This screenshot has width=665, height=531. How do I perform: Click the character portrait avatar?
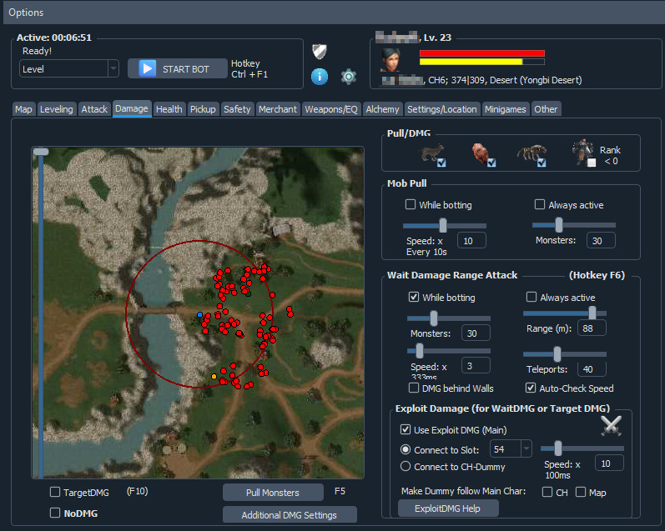(x=390, y=60)
